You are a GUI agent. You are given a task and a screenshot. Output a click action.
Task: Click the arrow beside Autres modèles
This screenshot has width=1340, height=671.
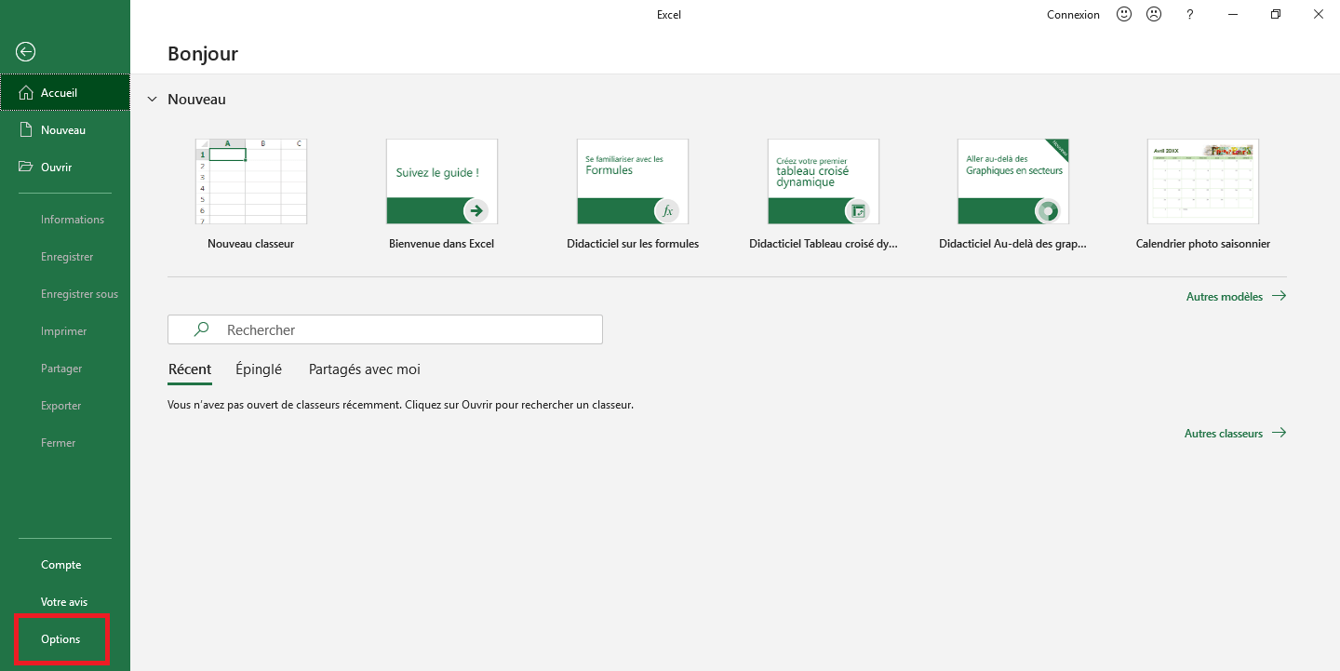[1279, 296]
